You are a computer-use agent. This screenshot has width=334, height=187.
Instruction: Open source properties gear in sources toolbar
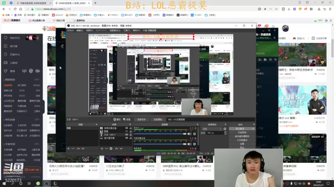(x=111, y=149)
